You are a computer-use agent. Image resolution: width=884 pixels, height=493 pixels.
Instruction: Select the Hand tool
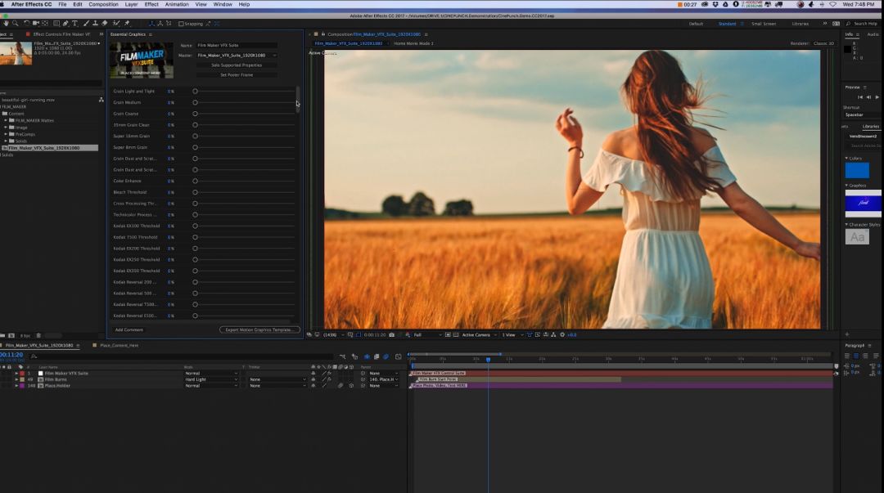pyautogui.click(x=6, y=24)
